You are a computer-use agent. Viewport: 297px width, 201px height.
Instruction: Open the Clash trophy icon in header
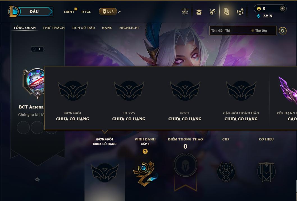click(185, 11)
